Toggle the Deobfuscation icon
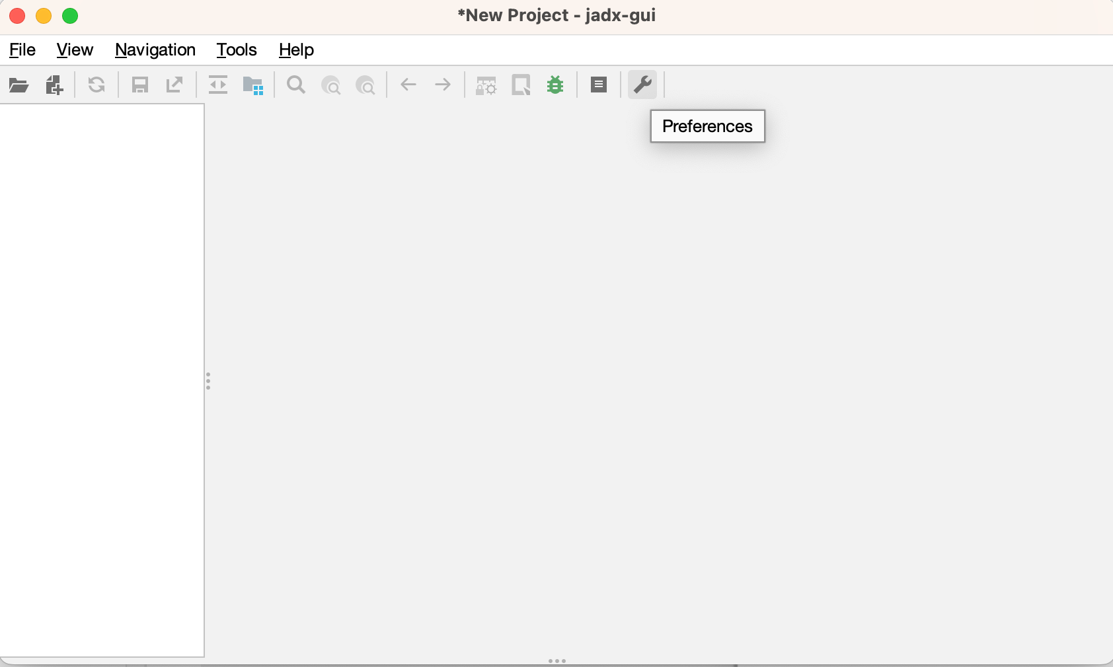The image size is (1113, 667). pos(486,86)
